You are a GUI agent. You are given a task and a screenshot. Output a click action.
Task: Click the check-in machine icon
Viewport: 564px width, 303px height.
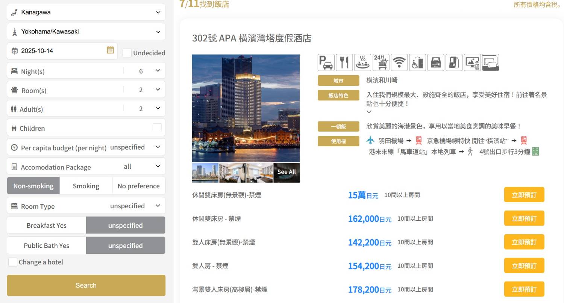tap(435, 62)
